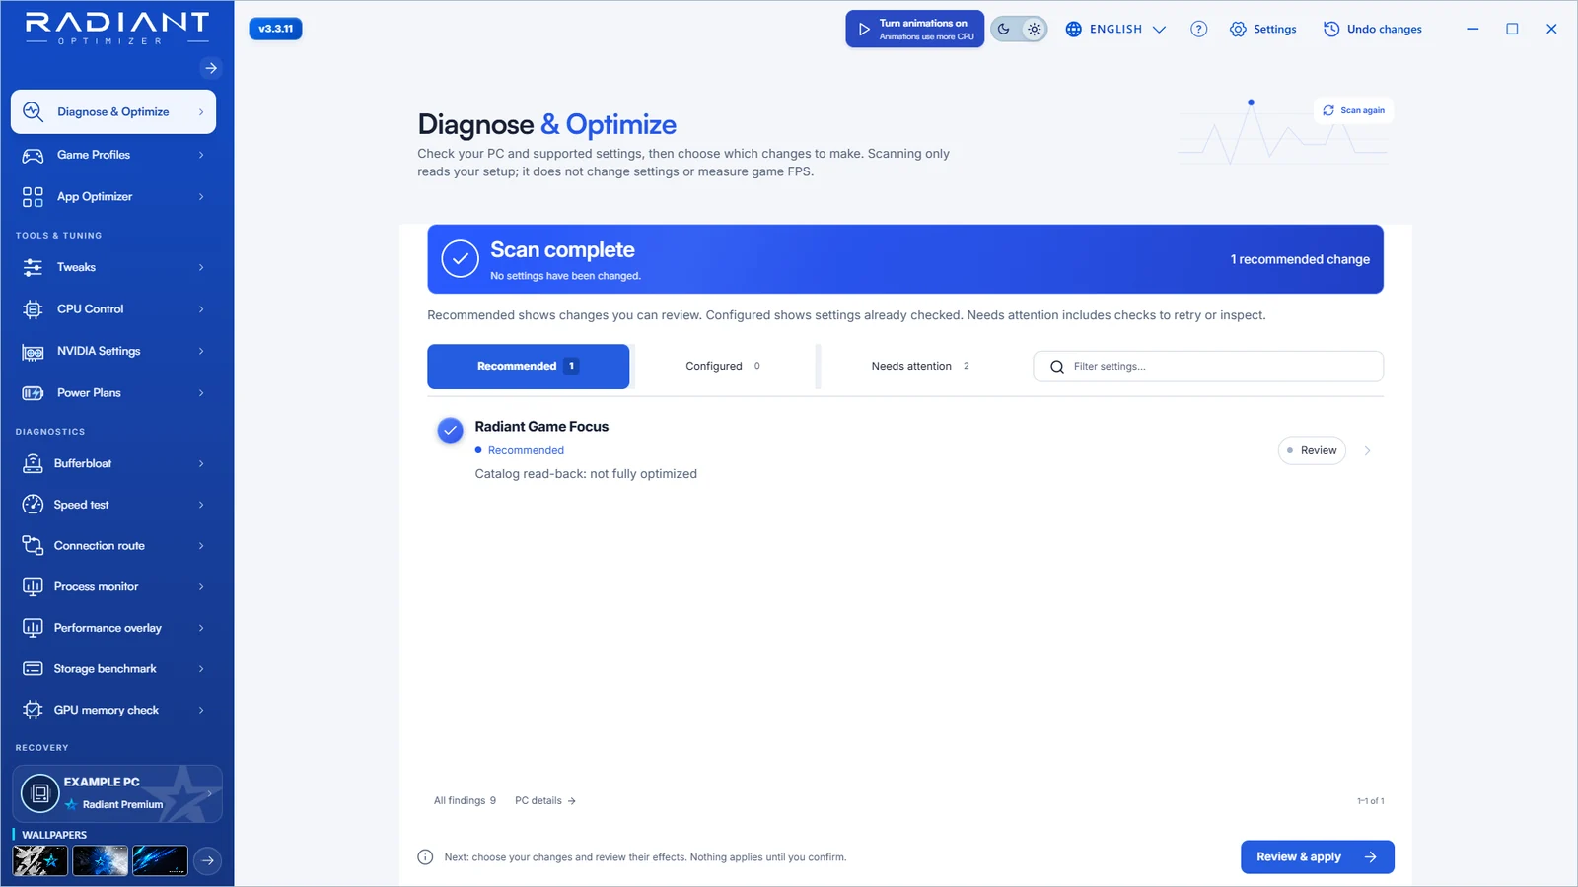Click the Performance overlay icon
1578x887 pixels.
click(33, 628)
